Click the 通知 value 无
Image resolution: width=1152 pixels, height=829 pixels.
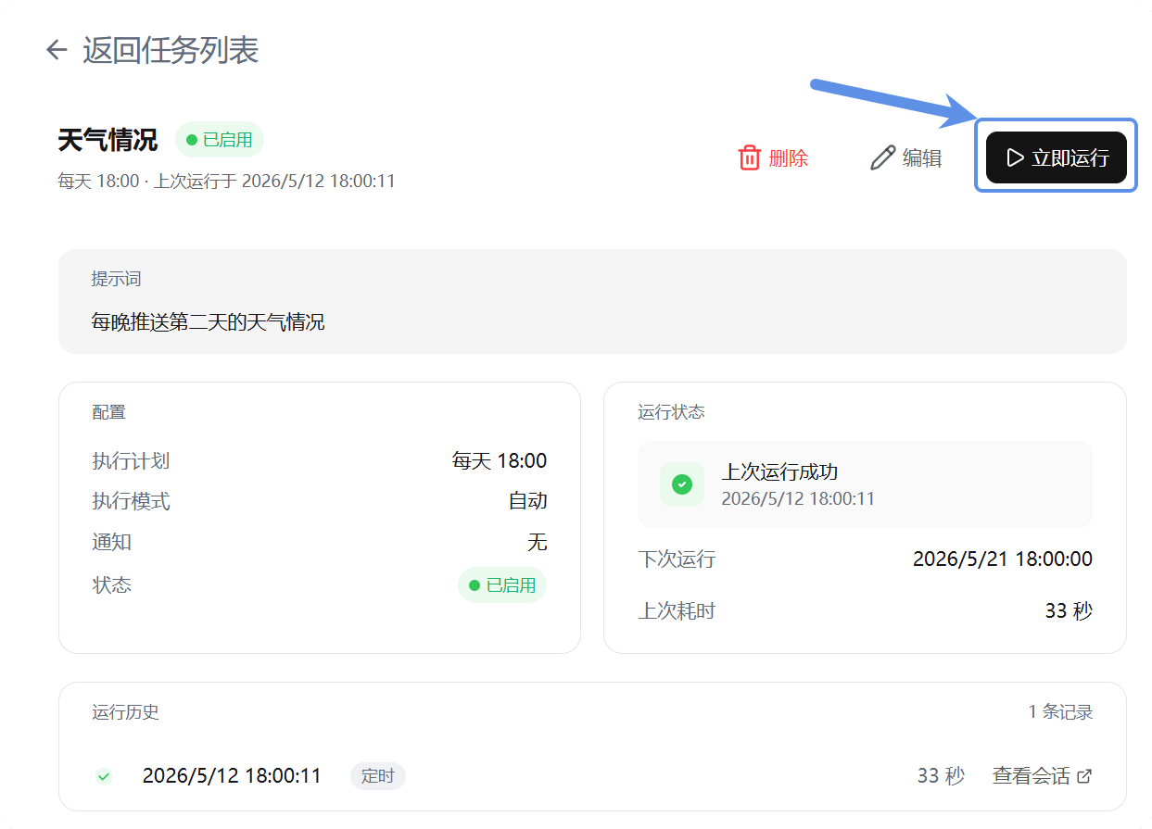[x=538, y=542]
